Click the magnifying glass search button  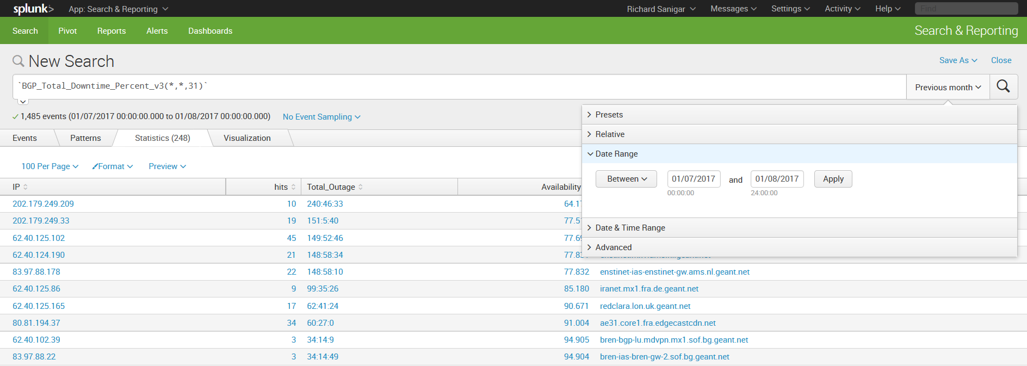[x=1003, y=86]
